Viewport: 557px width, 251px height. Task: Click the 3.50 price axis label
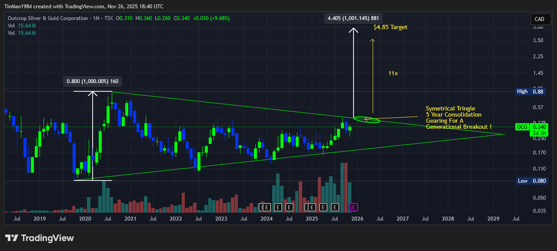click(538, 41)
